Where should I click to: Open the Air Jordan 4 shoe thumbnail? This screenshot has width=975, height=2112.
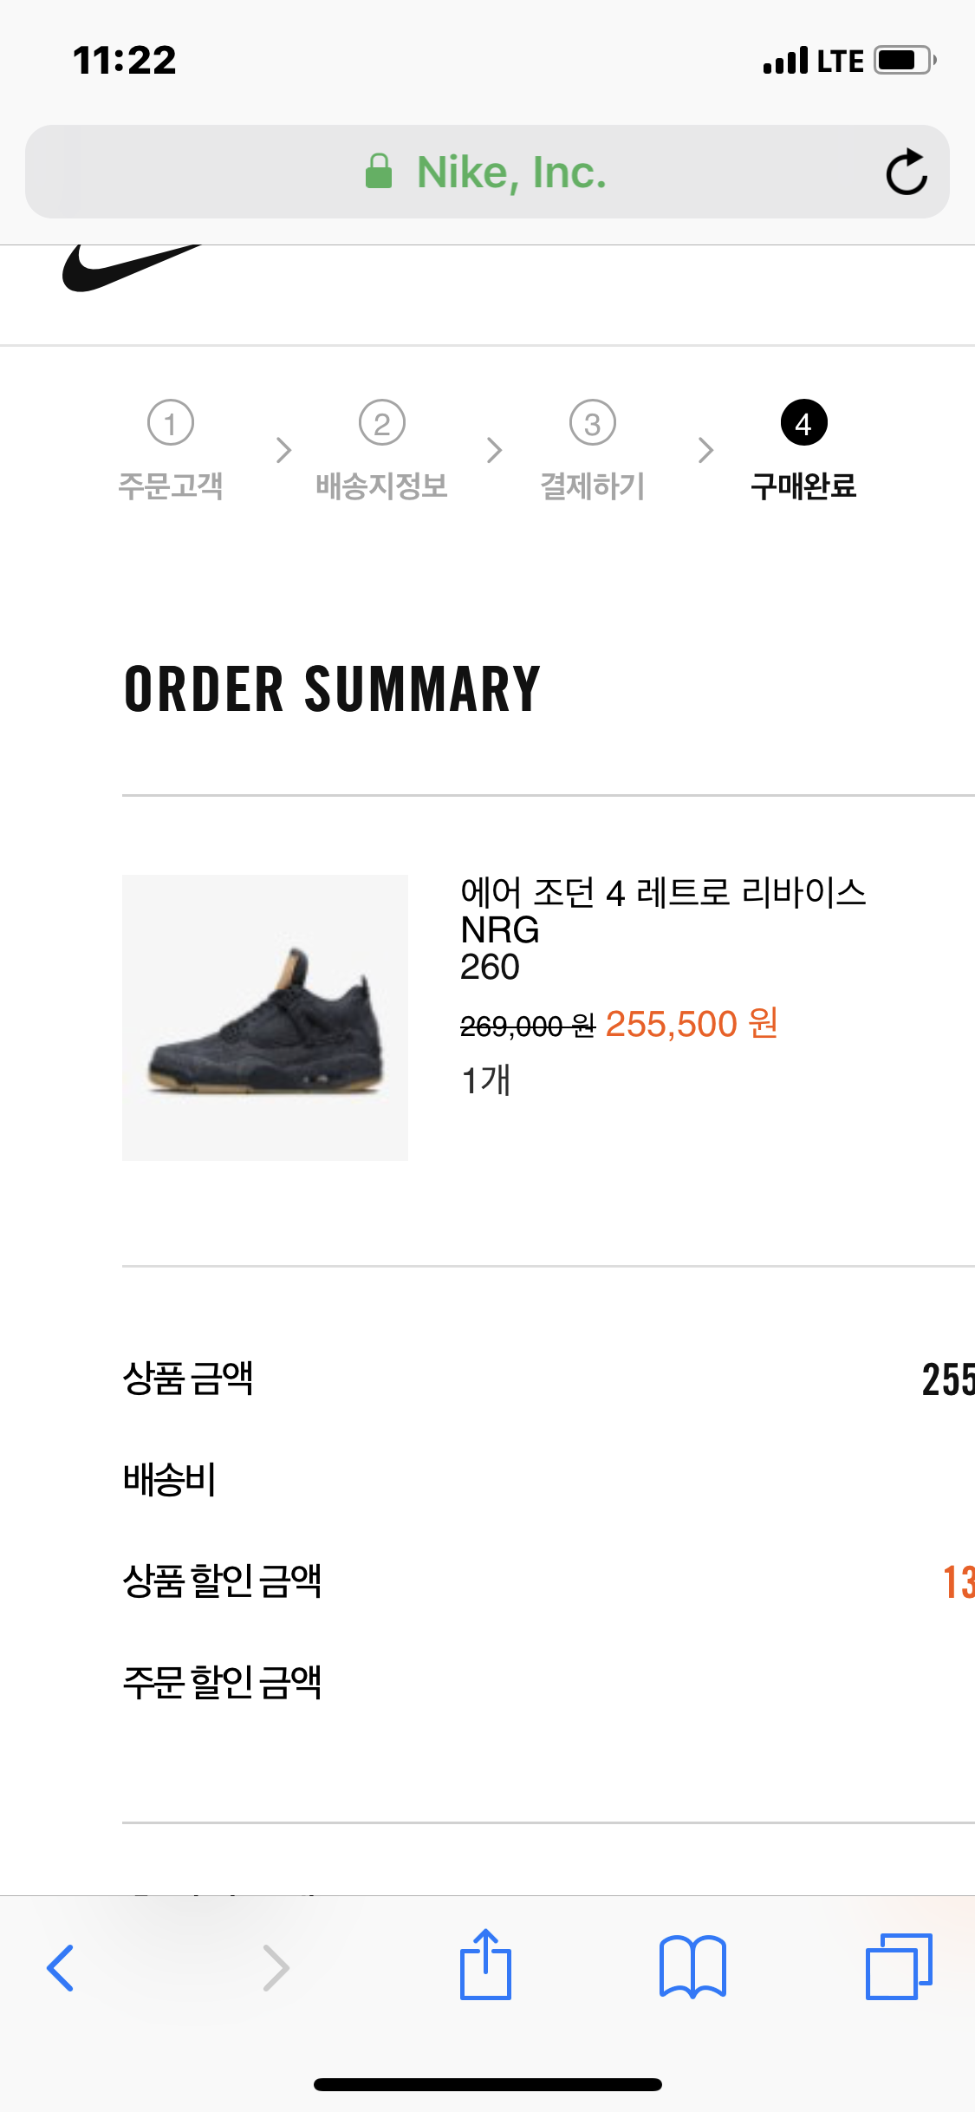pos(265,1017)
